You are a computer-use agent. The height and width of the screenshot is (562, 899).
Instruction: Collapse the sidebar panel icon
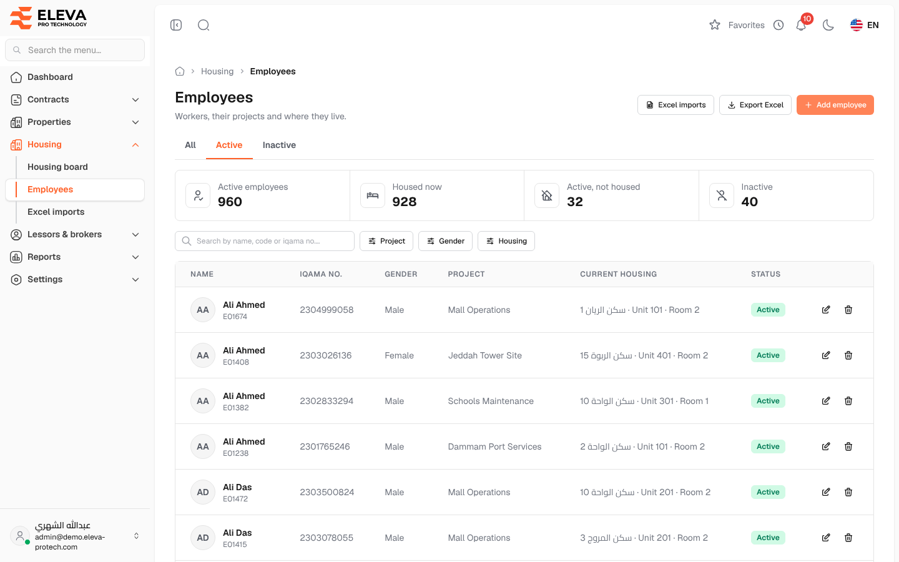click(176, 25)
